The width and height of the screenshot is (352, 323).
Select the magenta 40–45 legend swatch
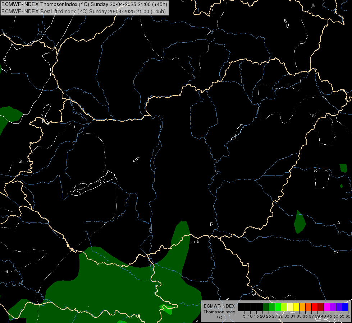[x=327, y=307]
